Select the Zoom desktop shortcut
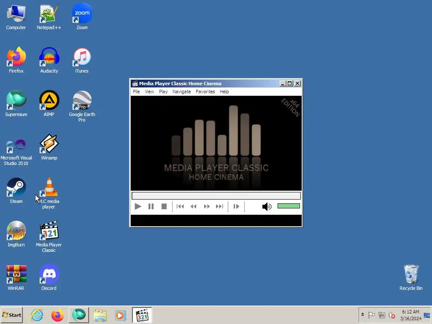The height and width of the screenshot is (324, 432). (x=82, y=17)
